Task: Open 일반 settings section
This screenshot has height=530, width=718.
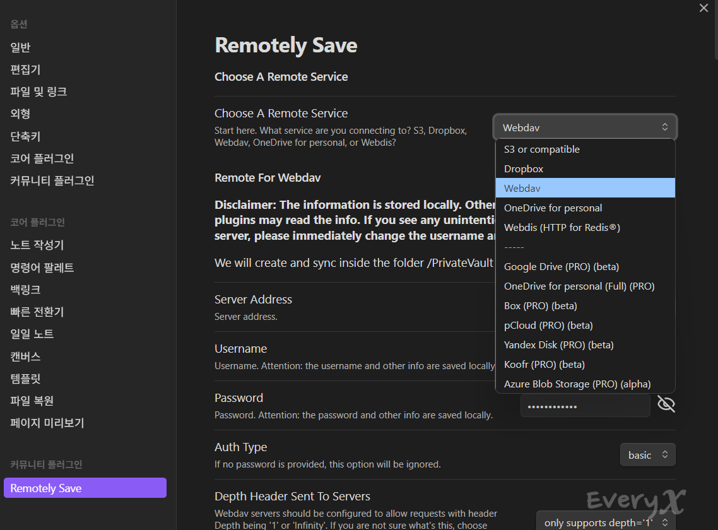Action: click(x=21, y=47)
